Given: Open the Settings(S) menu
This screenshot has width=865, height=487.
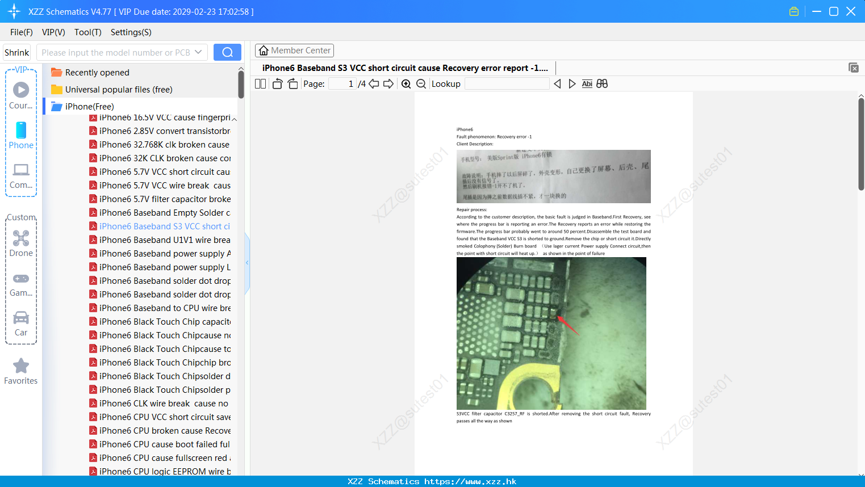Looking at the screenshot, I should coord(131,32).
